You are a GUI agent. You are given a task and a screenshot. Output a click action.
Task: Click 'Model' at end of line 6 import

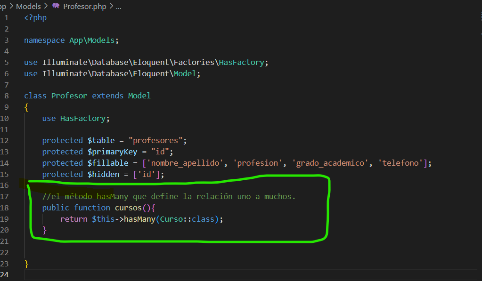coord(185,74)
